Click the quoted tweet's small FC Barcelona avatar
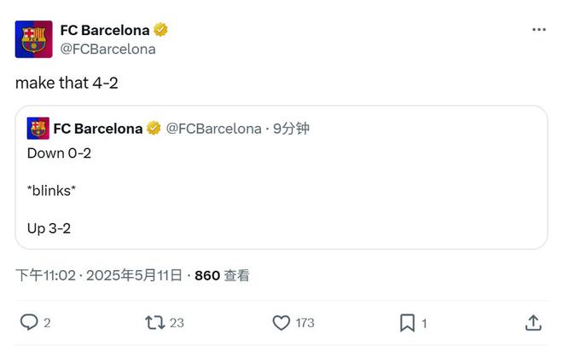Image resolution: width=563 pixels, height=346 pixels. 38,128
